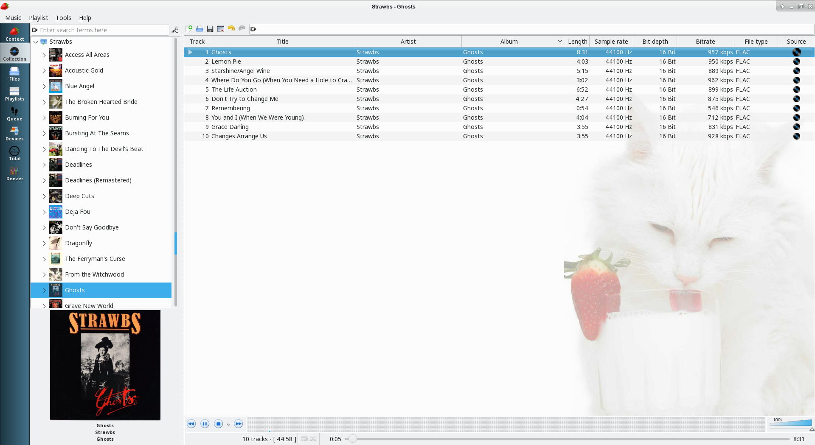Select track 3 Starshine/Angel Wine
The height and width of the screenshot is (445, 815).
(x=499, y=71)
